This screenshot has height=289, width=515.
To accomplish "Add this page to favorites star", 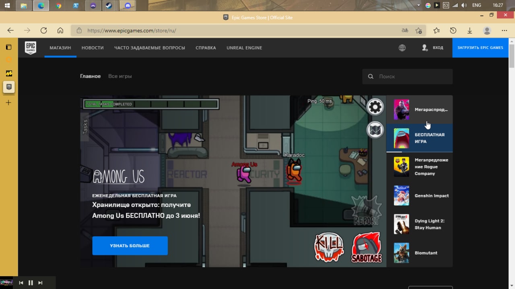I will pyautogui.click(x=418, y=31).
